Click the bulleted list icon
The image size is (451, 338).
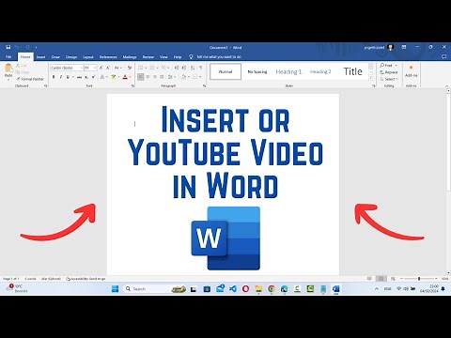141,68
